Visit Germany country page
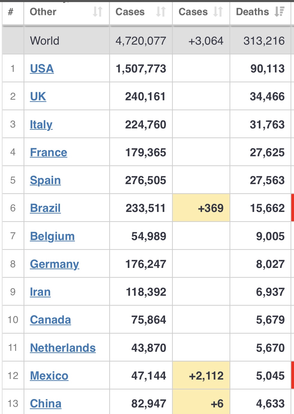The width and height of the screenshot is (294, 414). tap(55, 264)
